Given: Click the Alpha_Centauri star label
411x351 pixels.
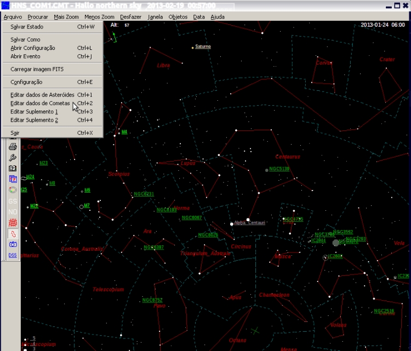Looking at the screenshot, I should [249, 222].
